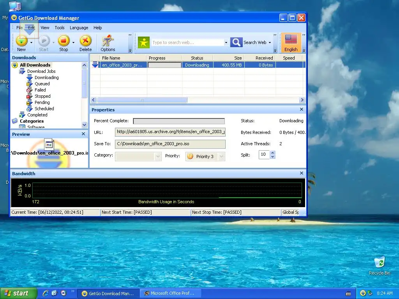Viewport: 399px width, 299px height.
Task: Sort by the Status column header
Action: [x=197, y=58]
